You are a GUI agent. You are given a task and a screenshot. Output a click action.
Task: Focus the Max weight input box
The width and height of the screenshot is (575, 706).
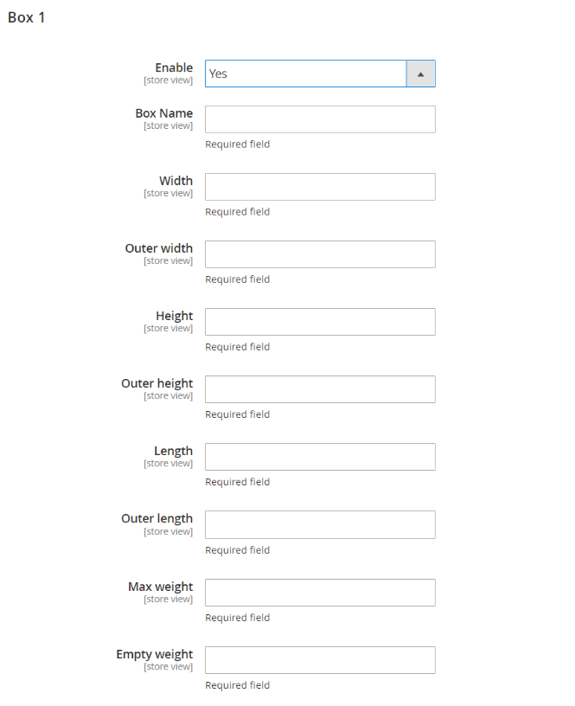[x=320, y=593]
